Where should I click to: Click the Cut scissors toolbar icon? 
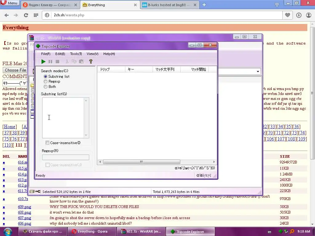(67, 61)
